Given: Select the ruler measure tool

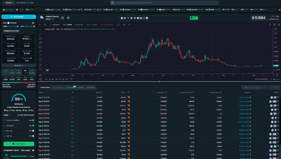Looking at the screenshot, I should (x=41, y=65).
